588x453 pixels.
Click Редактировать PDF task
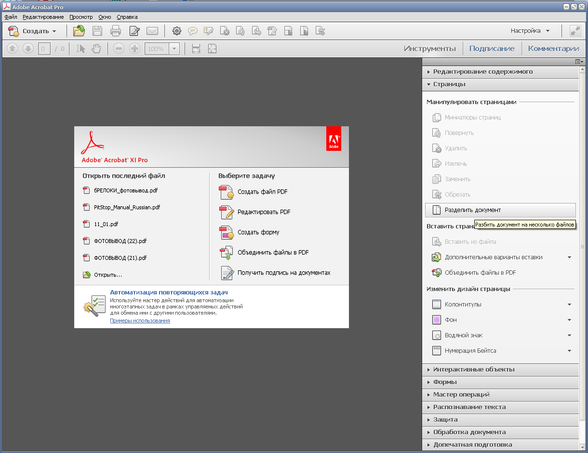255,212
